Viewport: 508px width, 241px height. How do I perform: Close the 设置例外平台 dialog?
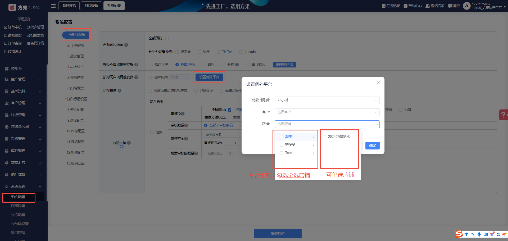(x=379, y=82)
